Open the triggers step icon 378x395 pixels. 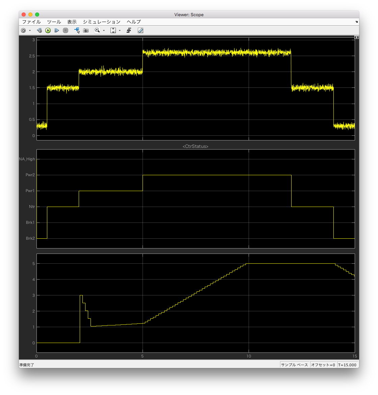click(x=129, y=30)
